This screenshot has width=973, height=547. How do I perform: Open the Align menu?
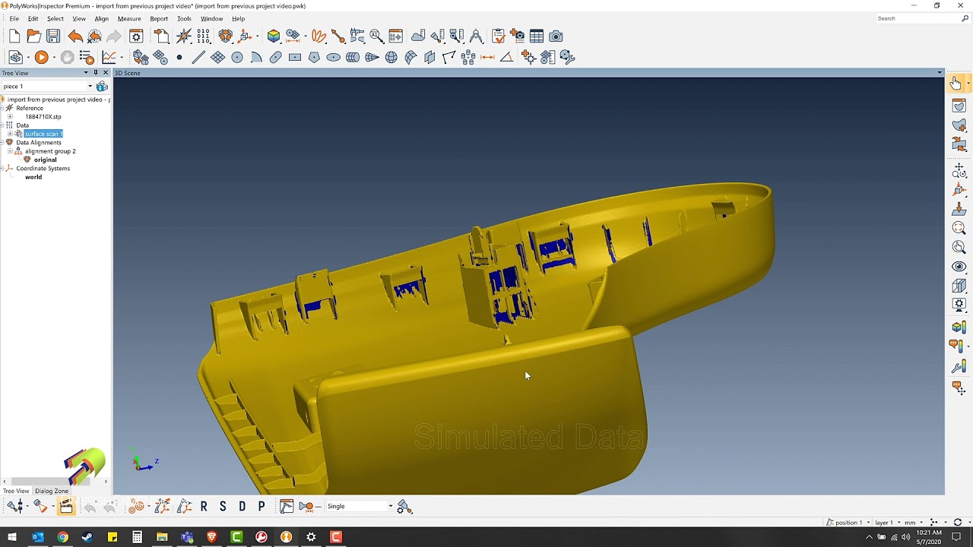coord(101,18)
